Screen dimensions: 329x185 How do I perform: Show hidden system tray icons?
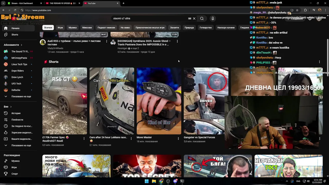click(x=287, y=181)
